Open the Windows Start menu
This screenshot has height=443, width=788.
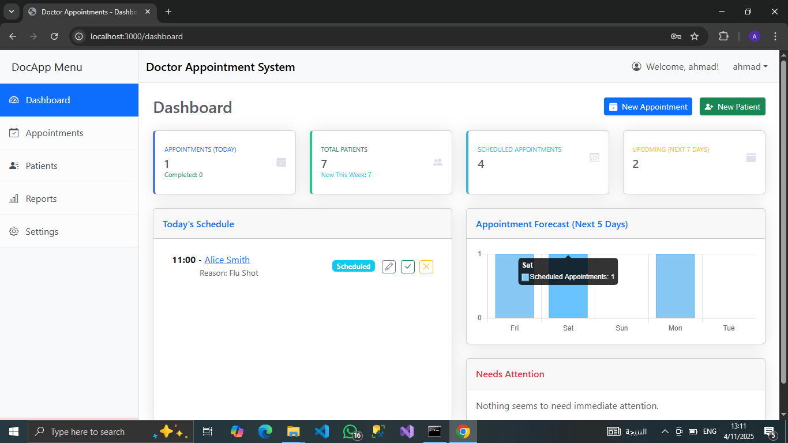pyautogui.click(x=13, y=431)
